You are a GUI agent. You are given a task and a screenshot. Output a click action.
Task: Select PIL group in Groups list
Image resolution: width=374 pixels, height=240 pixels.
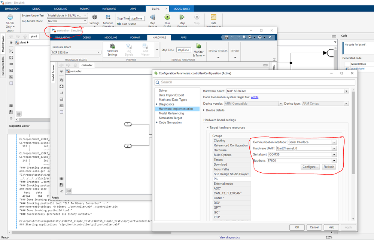(x=232, y=179)
